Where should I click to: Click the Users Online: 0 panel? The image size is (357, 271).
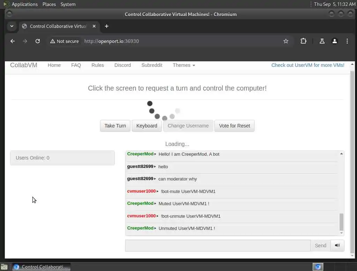[x=62, y=158]
